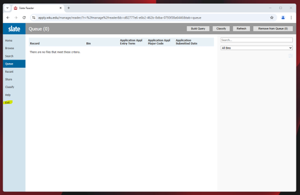The width and height of the screenshot is (300, 195).
Task: Click Exit in the sidebar
Action: [7, 102]
